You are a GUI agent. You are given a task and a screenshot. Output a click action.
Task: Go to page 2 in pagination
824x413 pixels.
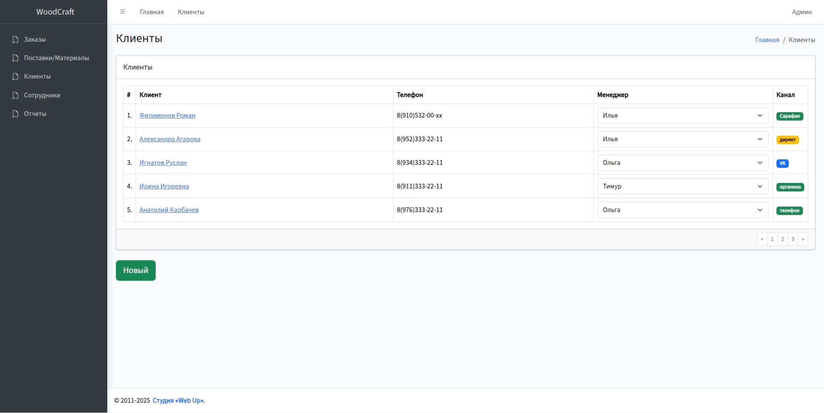[x=782, y=239]
